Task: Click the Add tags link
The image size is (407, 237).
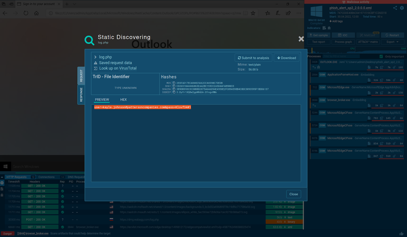Action: [x=336, y=21]
